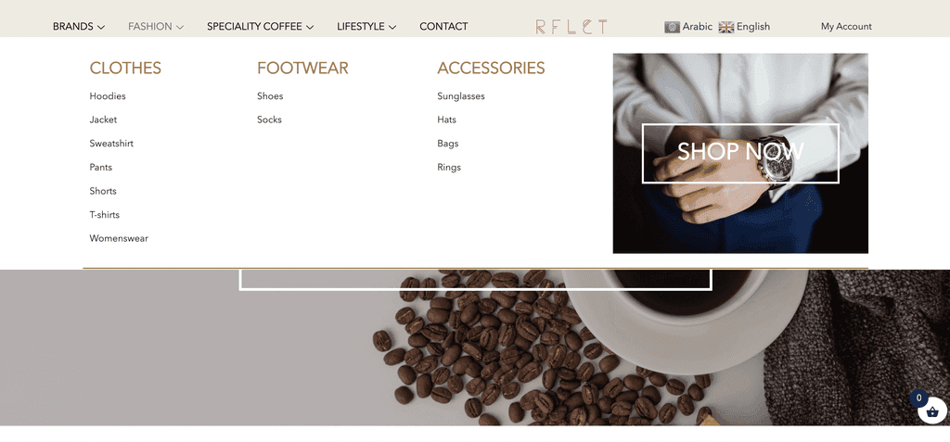Open the SPECIALITY COFFEE dropdown

[261, 27]
